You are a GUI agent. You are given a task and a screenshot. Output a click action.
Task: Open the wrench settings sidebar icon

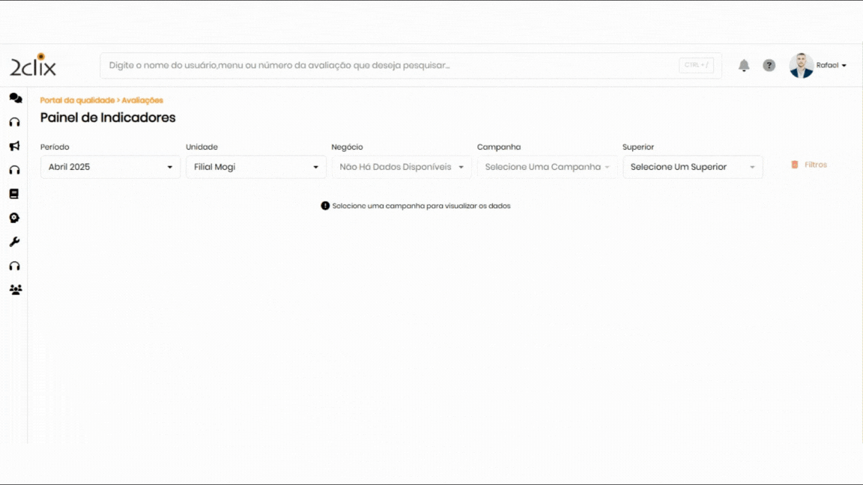point(14,242)
